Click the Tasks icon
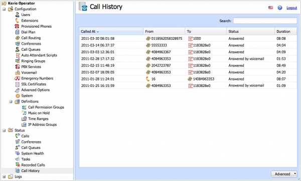Viewport: 301px width, 181px height. (x=17, y=159)
